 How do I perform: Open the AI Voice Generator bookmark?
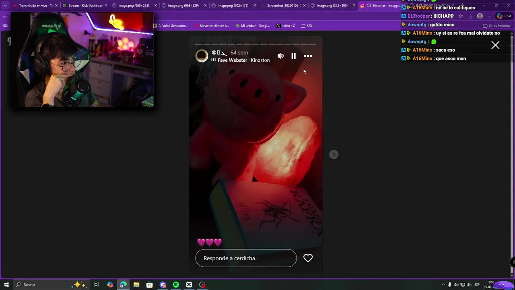(x=170, y=26)
